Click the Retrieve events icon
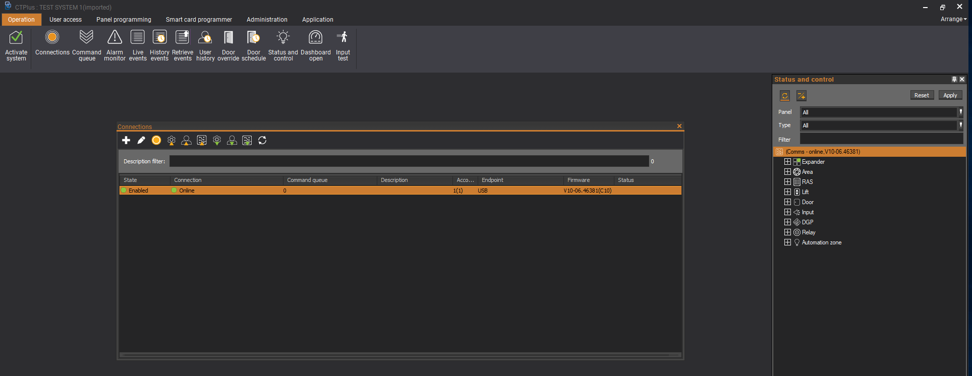Viewport: 972px width, 376px height. point(183,45)
